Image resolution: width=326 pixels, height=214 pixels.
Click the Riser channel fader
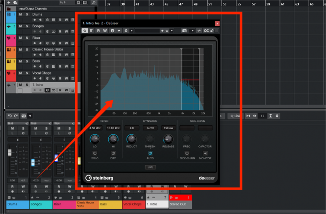(56, 158)
